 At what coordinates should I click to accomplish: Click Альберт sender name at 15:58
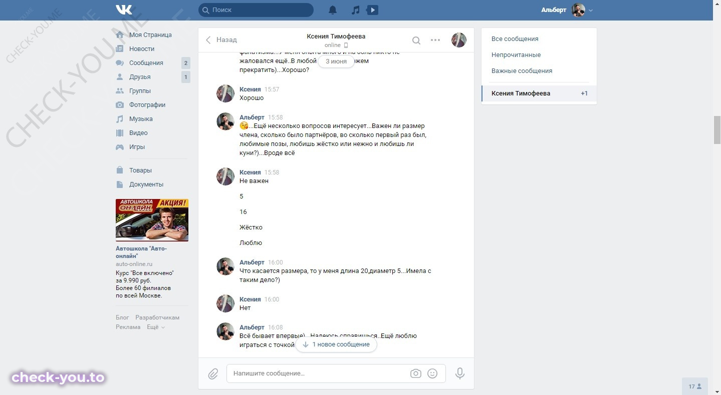tap(252, 117)
